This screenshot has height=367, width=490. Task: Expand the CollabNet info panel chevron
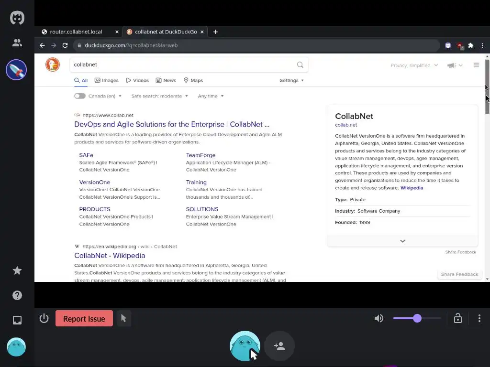(x=402, y=241)
